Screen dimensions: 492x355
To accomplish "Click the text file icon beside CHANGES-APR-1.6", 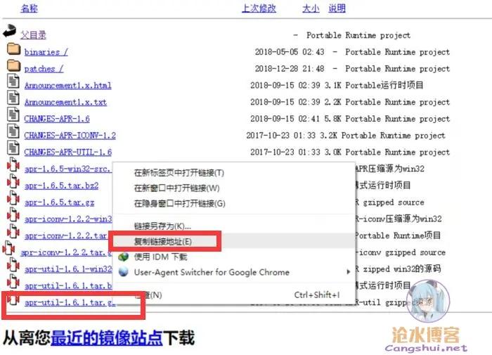I will tap(13, 117).
